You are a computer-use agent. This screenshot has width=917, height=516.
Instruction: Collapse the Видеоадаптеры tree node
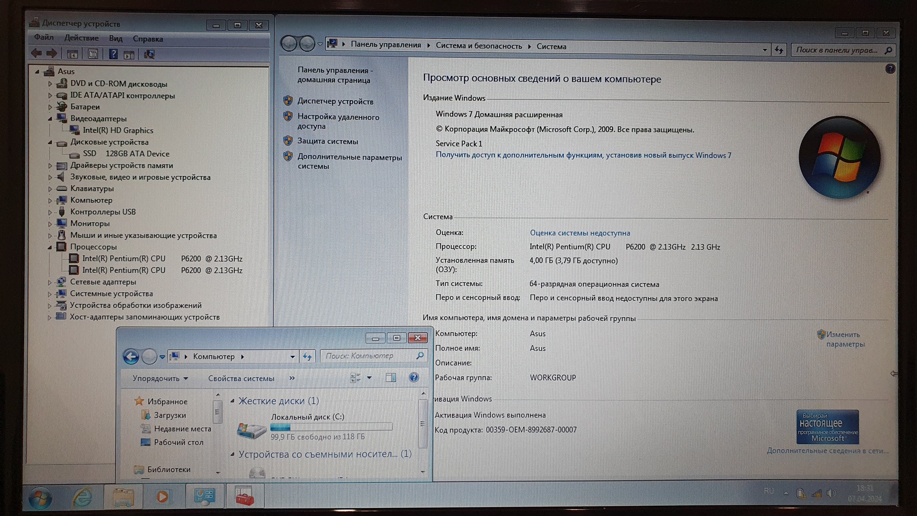click(50, 119)
